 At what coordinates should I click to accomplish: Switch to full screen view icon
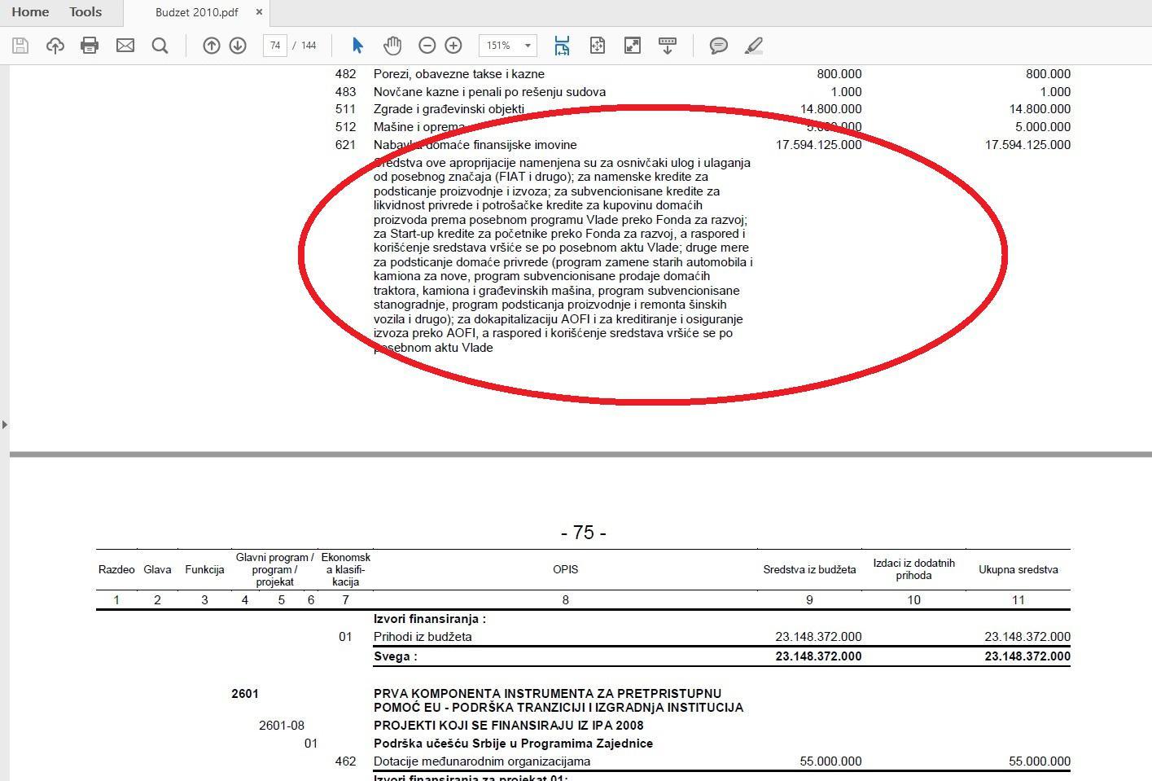[633, 46]
